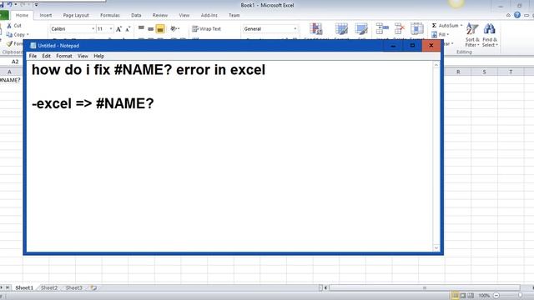Open Customize Quick Access Toolbar dropdown

(36, 5)
